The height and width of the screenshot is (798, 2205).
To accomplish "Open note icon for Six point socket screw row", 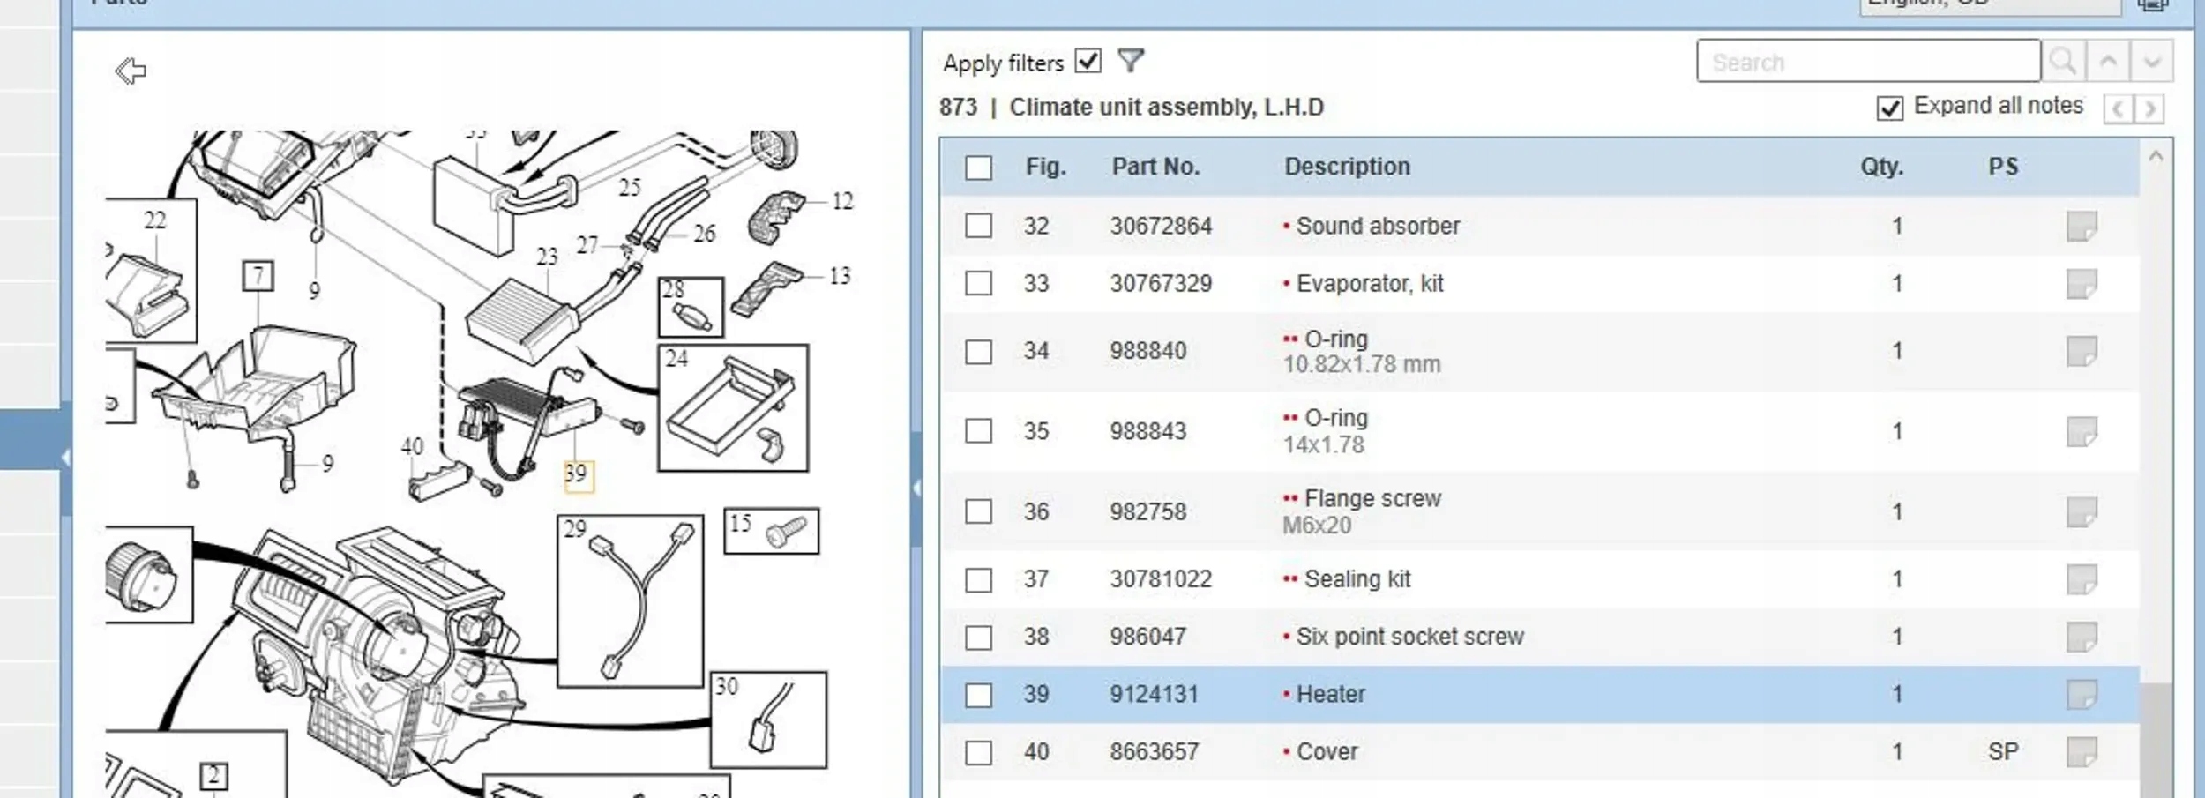I will (x=2082, y=638).
